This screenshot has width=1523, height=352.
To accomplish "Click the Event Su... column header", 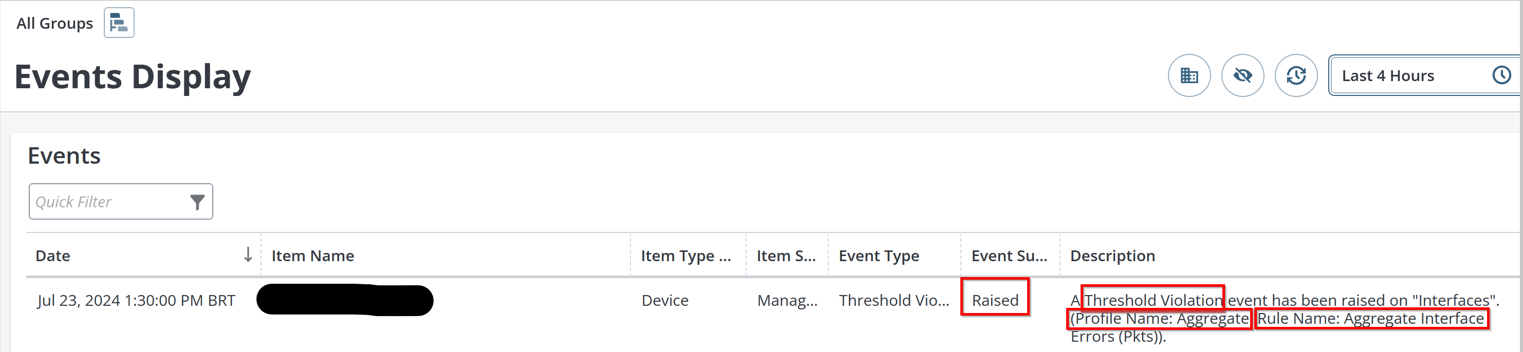I will 1009,256.
